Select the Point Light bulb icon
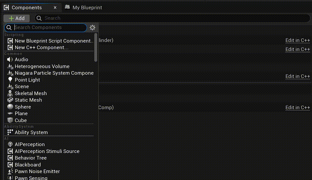This screenshot has width=312, height=180. [x=10, y=80]
